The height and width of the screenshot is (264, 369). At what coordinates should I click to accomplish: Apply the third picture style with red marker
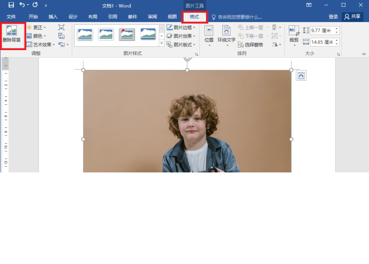pyautogui.click(x=127, y=34)
